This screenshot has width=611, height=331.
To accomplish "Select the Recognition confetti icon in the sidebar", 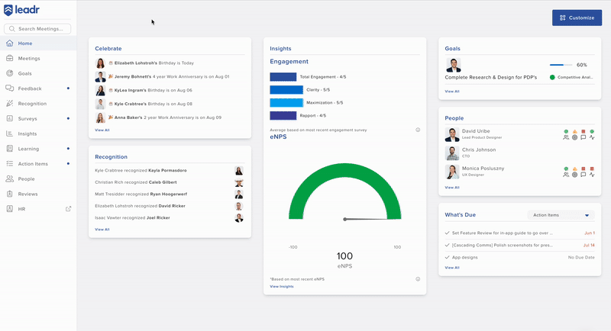I will click(9, 104).
